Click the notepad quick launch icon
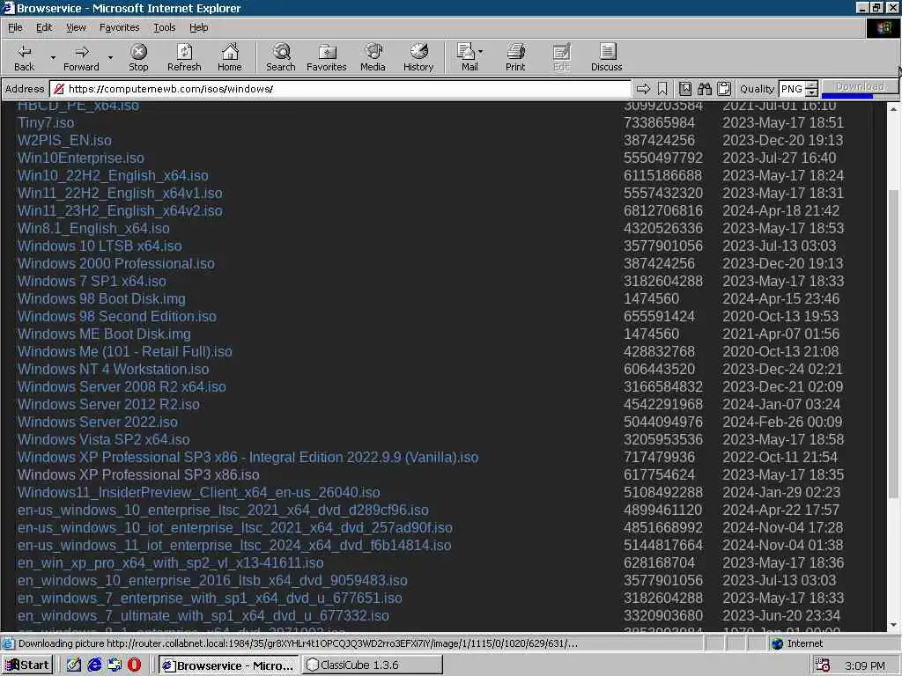The height and width of the screenshot is (676, 902). point(74,665)
